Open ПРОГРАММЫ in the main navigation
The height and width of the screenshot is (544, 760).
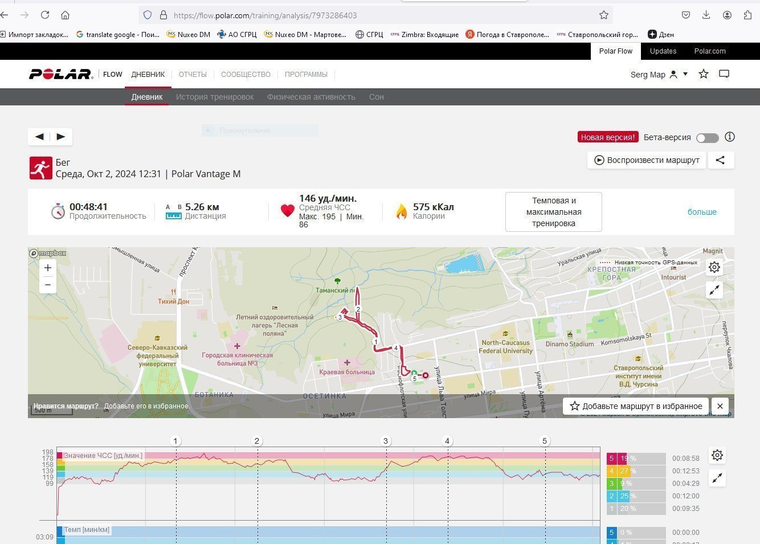(x=306, y=74)
